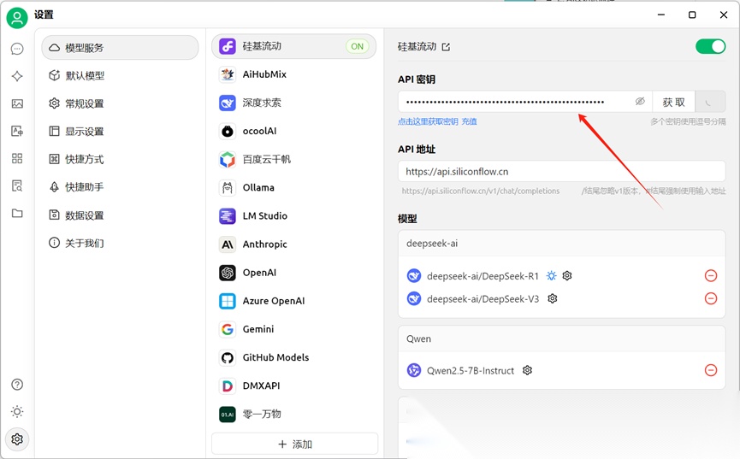The height and width of the screenshot is (459, 740).
Task: Select the OpenAI provider
Action: (293, 272)
